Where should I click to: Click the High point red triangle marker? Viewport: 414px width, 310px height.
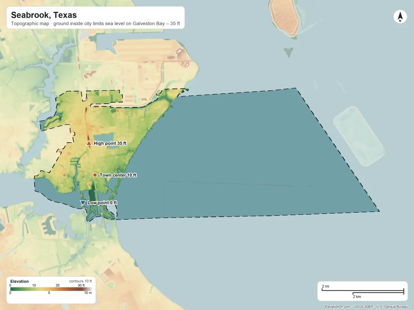pyautogui.click(x=89, y=143)
